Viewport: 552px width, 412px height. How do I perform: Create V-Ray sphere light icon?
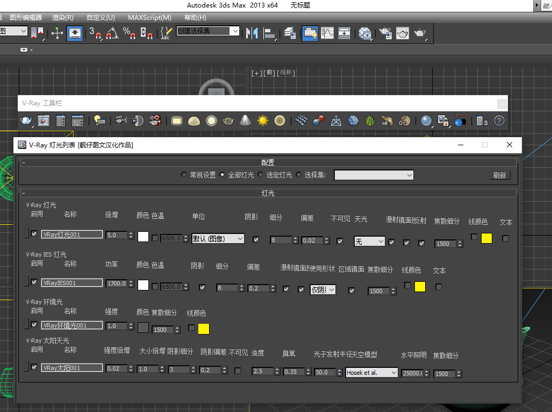click(x=211, y=121)
